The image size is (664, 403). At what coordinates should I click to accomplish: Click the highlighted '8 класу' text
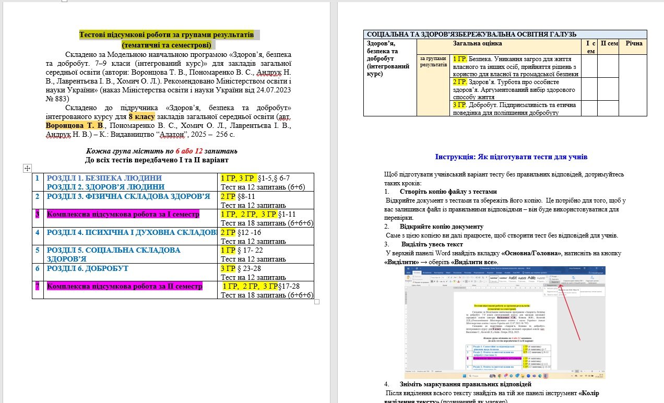141,116
